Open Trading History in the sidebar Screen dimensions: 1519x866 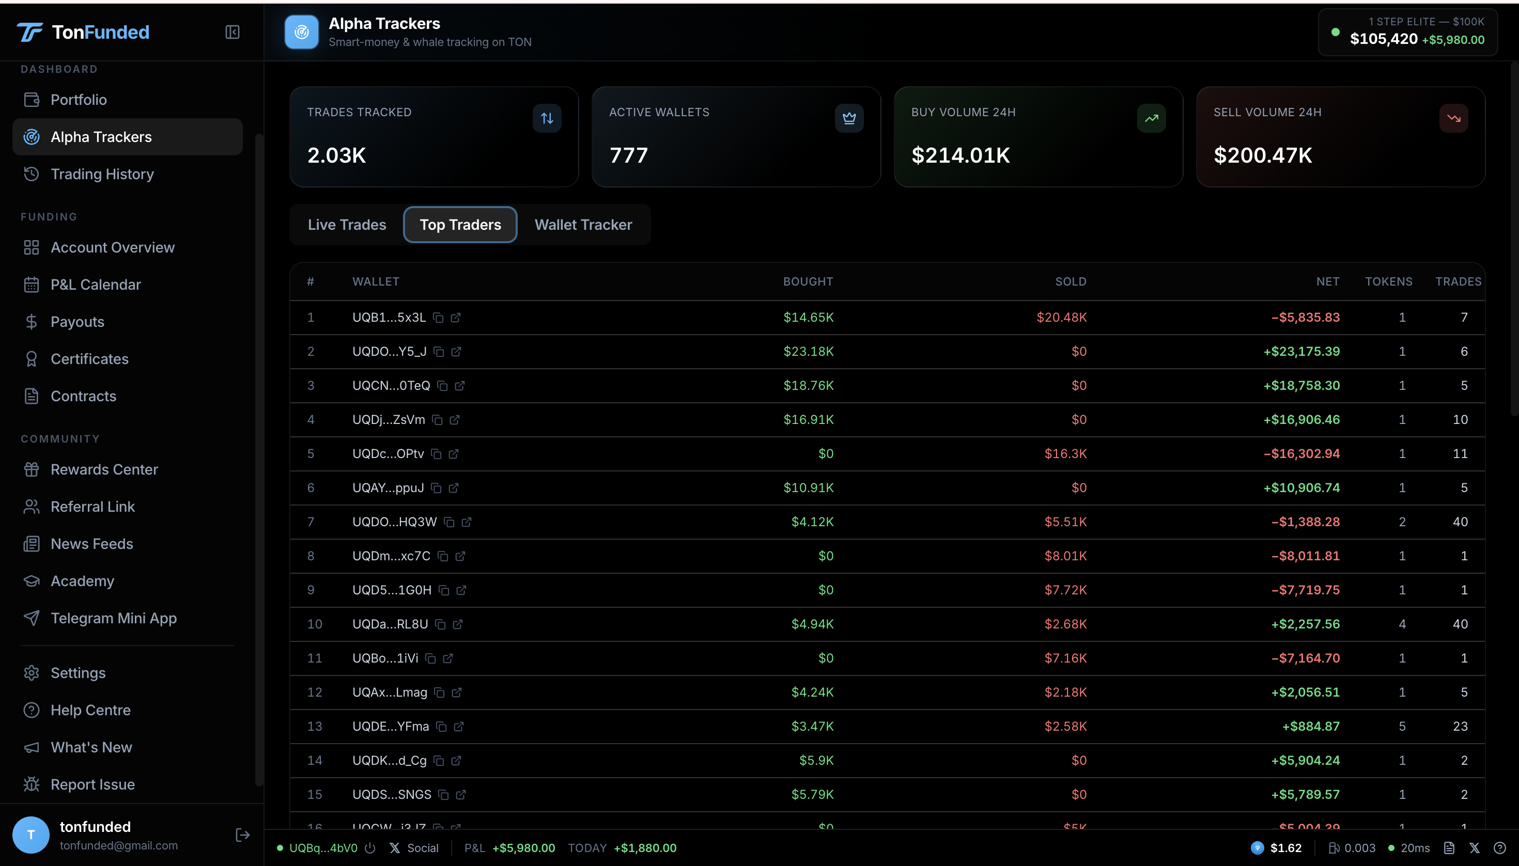(127, 174)
